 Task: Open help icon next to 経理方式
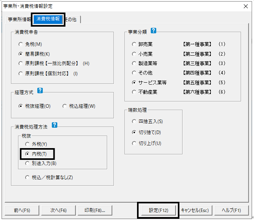40,91
